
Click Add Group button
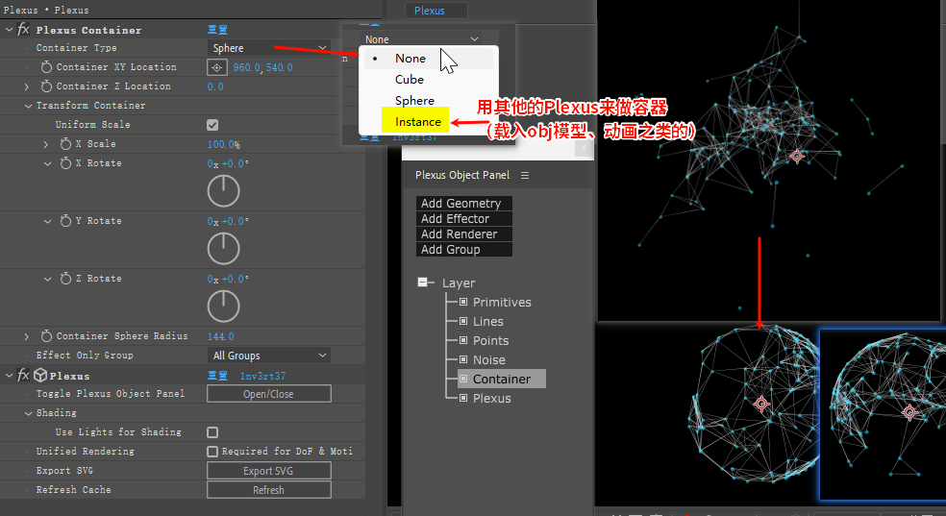coord(464,250)
